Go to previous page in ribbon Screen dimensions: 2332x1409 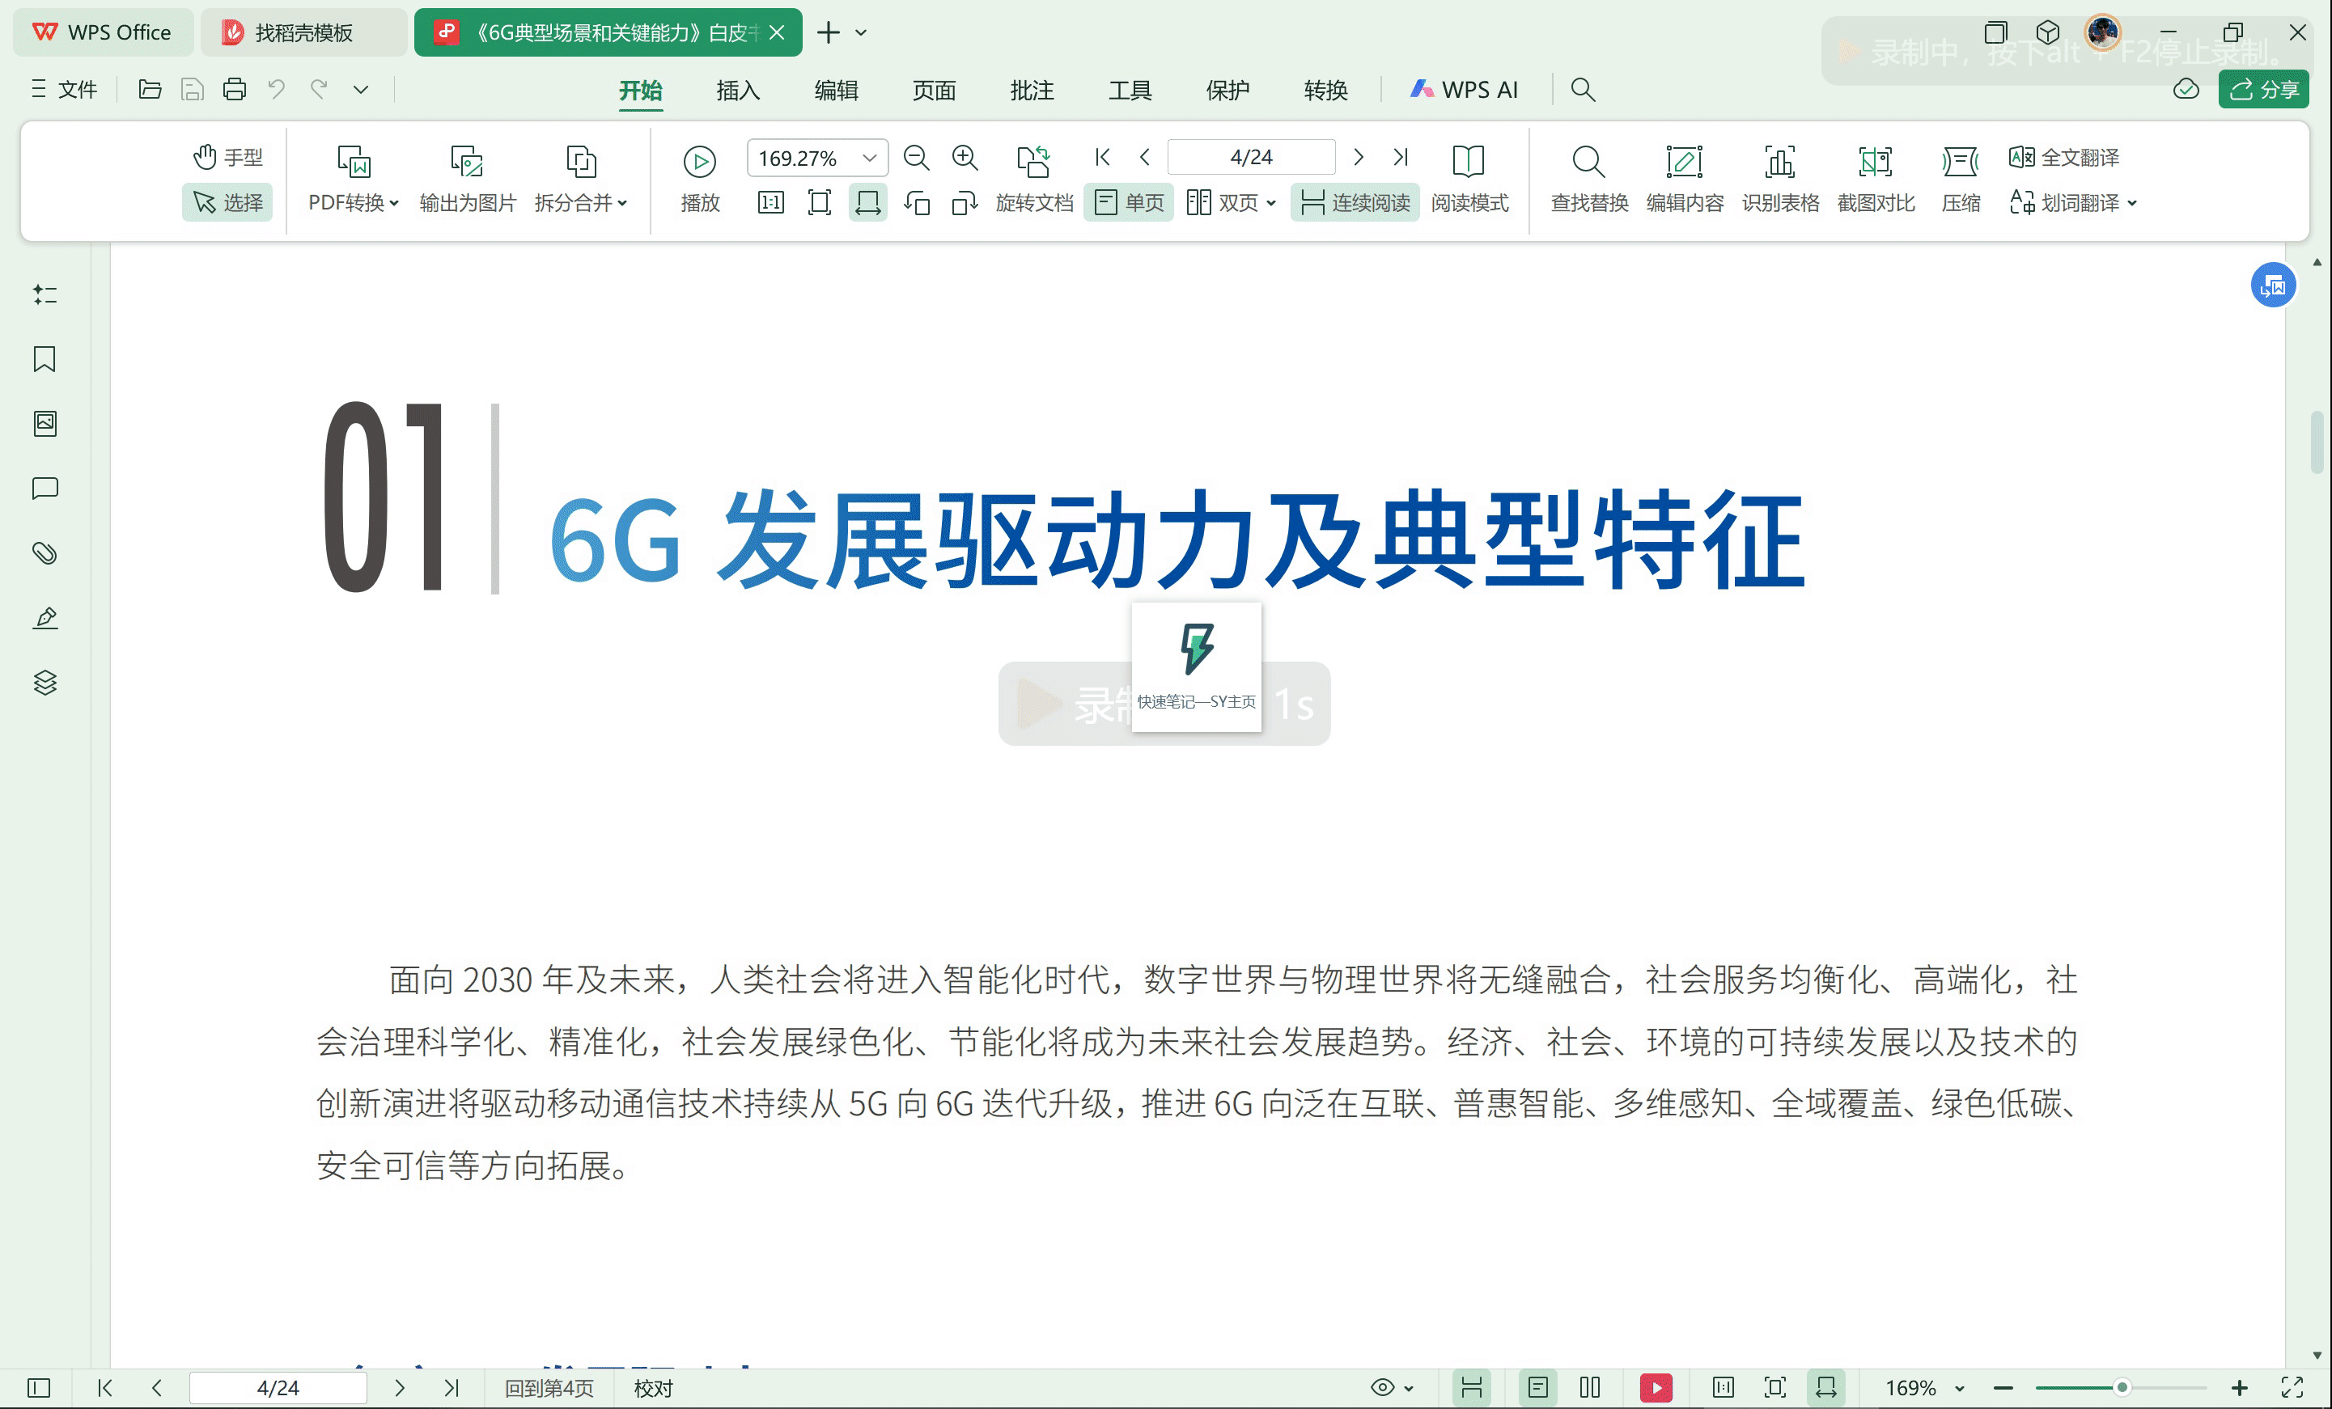1144,157
